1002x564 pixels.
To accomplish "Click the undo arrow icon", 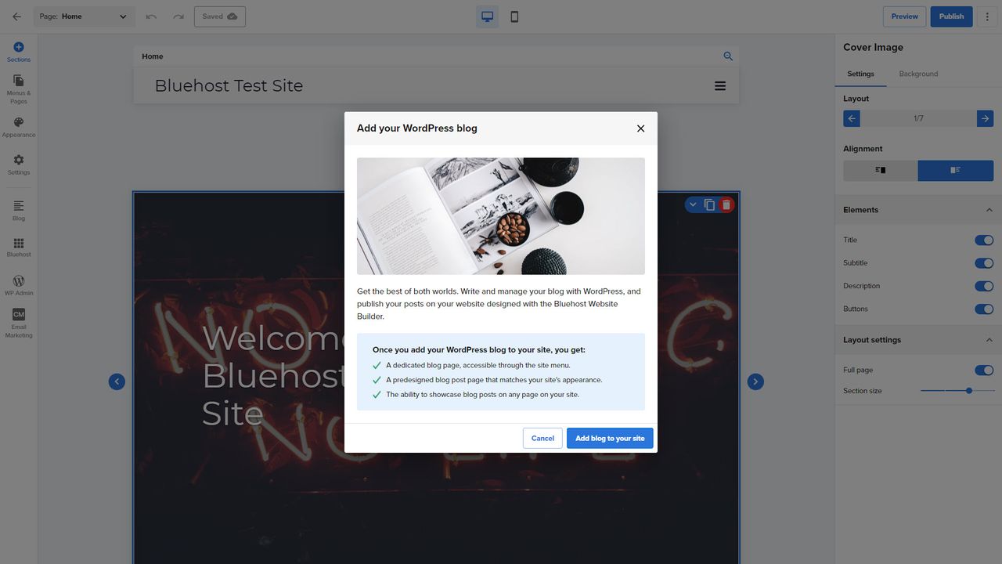I will [151, 16].
